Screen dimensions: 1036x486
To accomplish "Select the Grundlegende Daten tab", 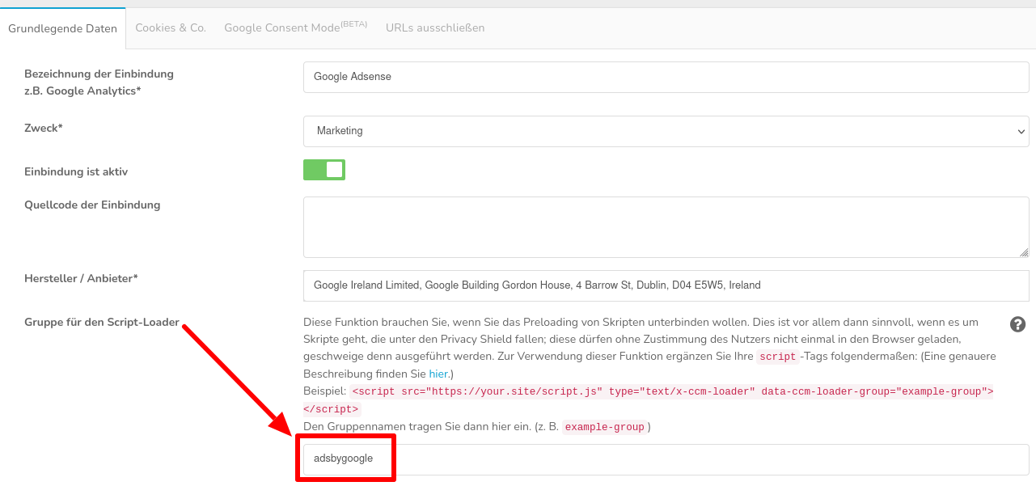I will tap(62, 28).
